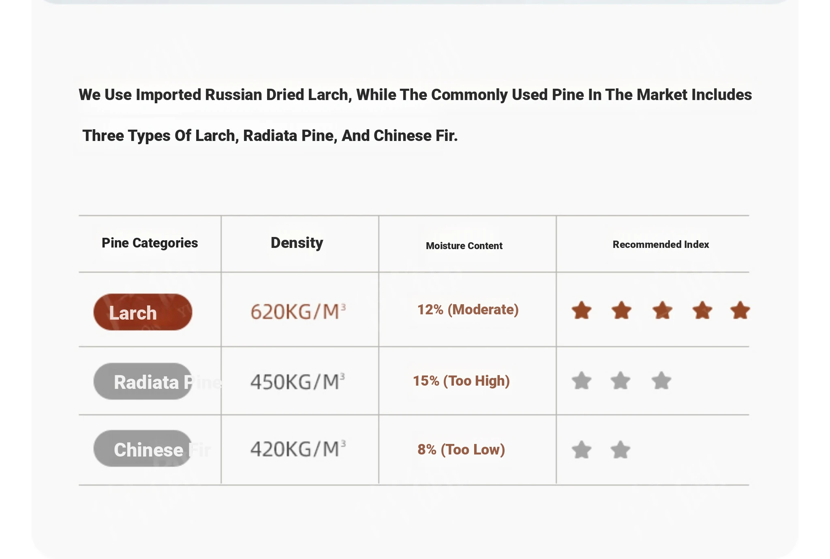
Task: Click the gray Chinese Fir pill
Action: [143, 448]
